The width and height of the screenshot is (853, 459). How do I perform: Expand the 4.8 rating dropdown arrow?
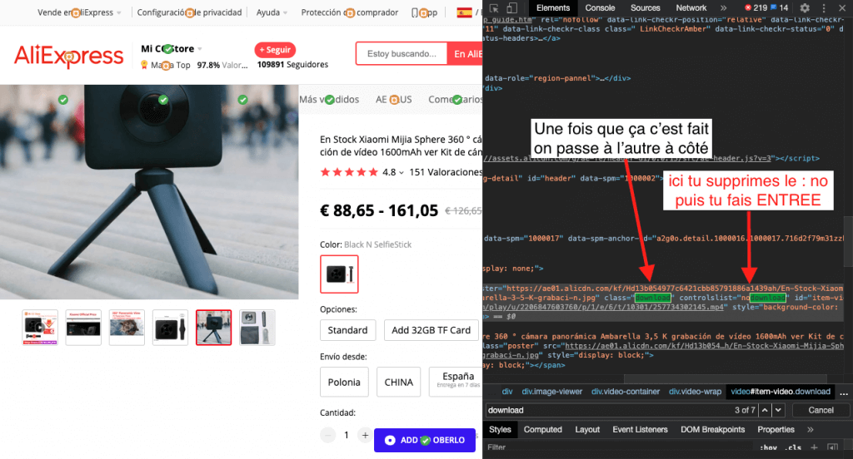(x=402, y=173)
